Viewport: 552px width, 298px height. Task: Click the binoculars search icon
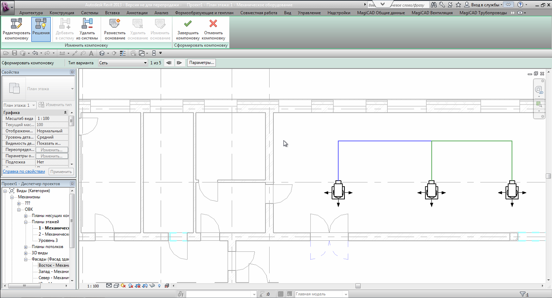click(x=433, y=5)
